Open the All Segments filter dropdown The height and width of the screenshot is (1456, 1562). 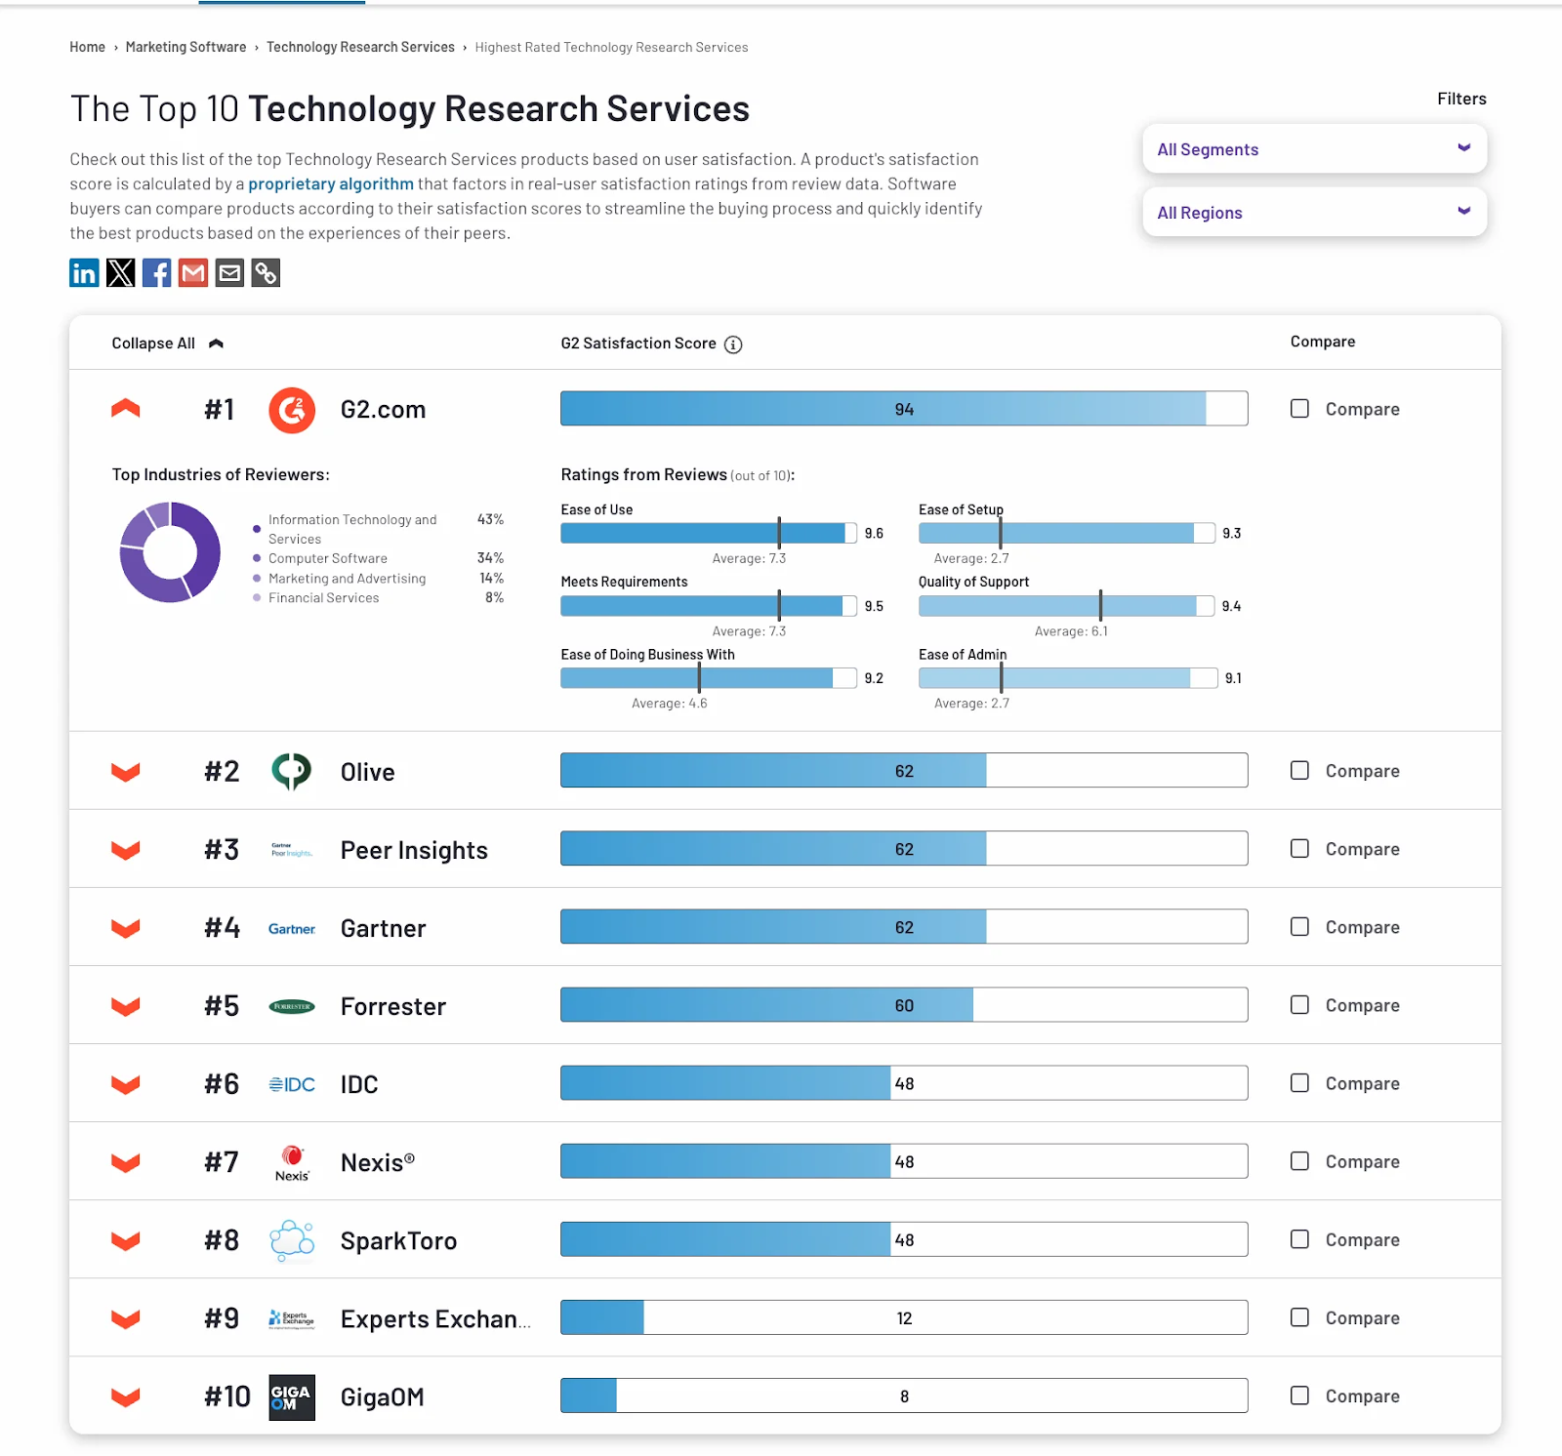[x=1313, y=148]
